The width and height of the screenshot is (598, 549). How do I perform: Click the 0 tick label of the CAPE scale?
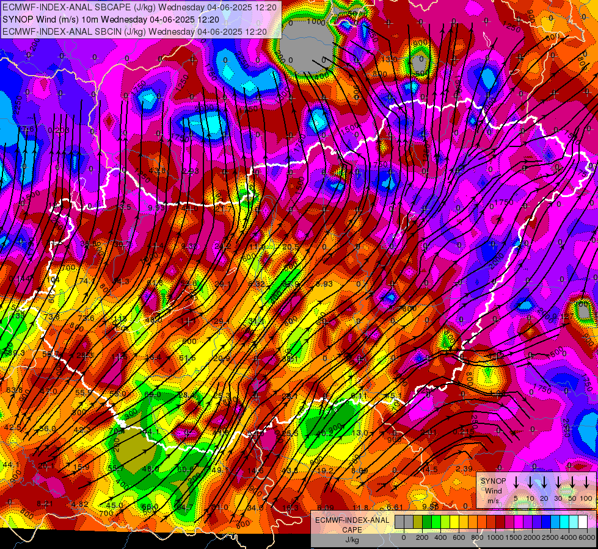(404, 537)
